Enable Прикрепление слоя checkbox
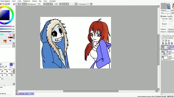 click(x=161, y=36)
